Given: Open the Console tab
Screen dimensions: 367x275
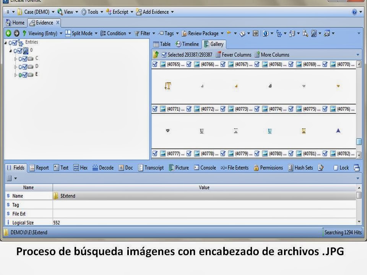Looking at the screenshot, I should coord(205,168).
